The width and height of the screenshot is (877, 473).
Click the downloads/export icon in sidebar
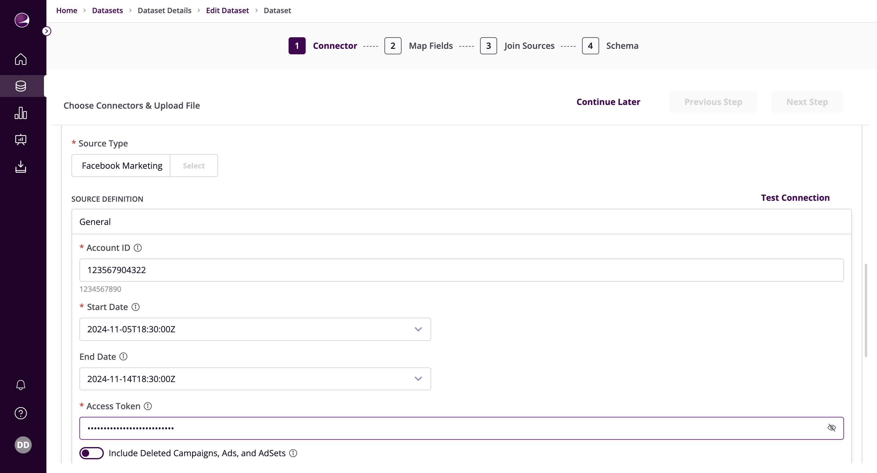coord(21,167)
